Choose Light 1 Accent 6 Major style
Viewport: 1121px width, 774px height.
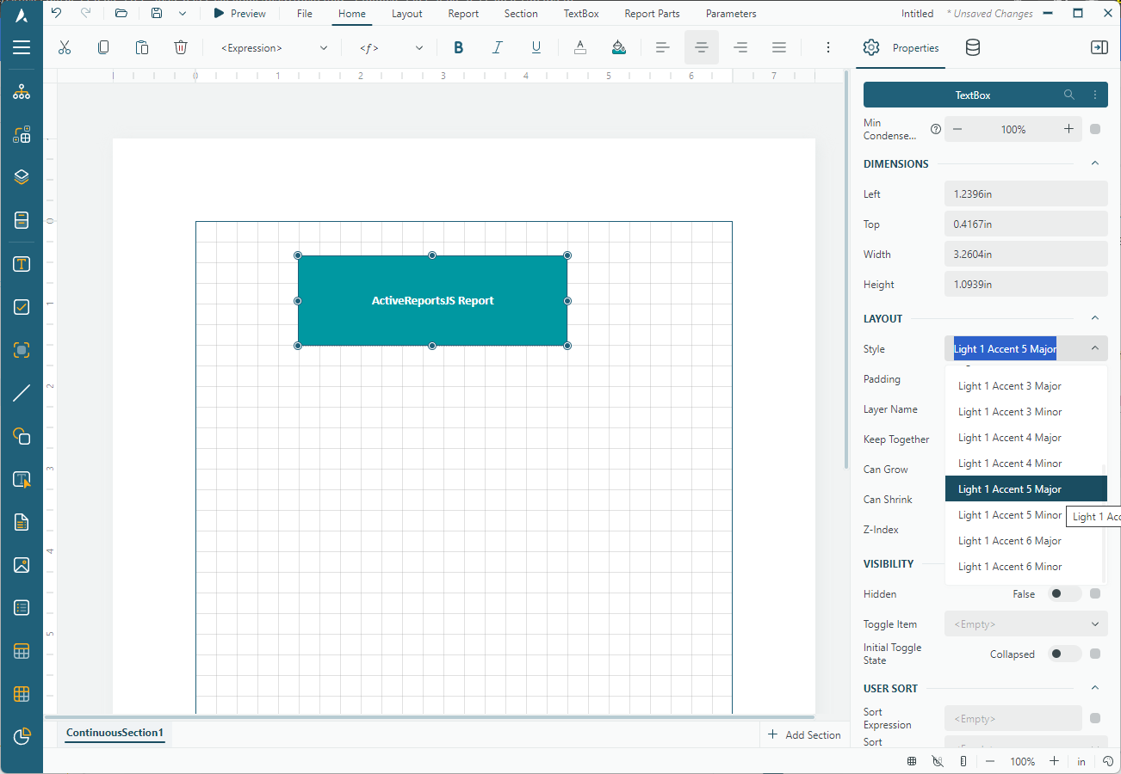[x=1025, y=541]
